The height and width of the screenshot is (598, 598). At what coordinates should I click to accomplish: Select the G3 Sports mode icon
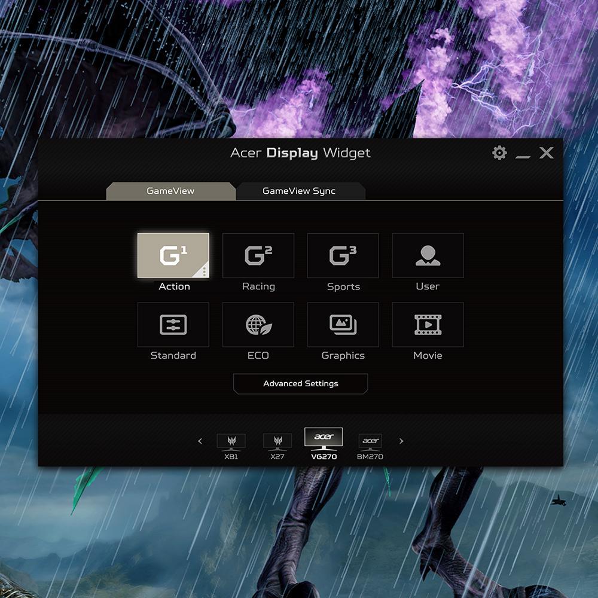pos(343,255)
